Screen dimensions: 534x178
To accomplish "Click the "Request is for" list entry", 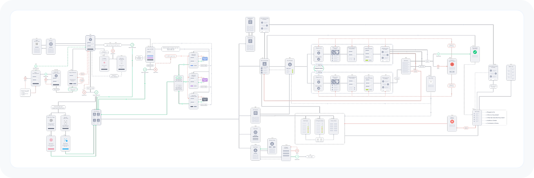I will pos(491,112).
